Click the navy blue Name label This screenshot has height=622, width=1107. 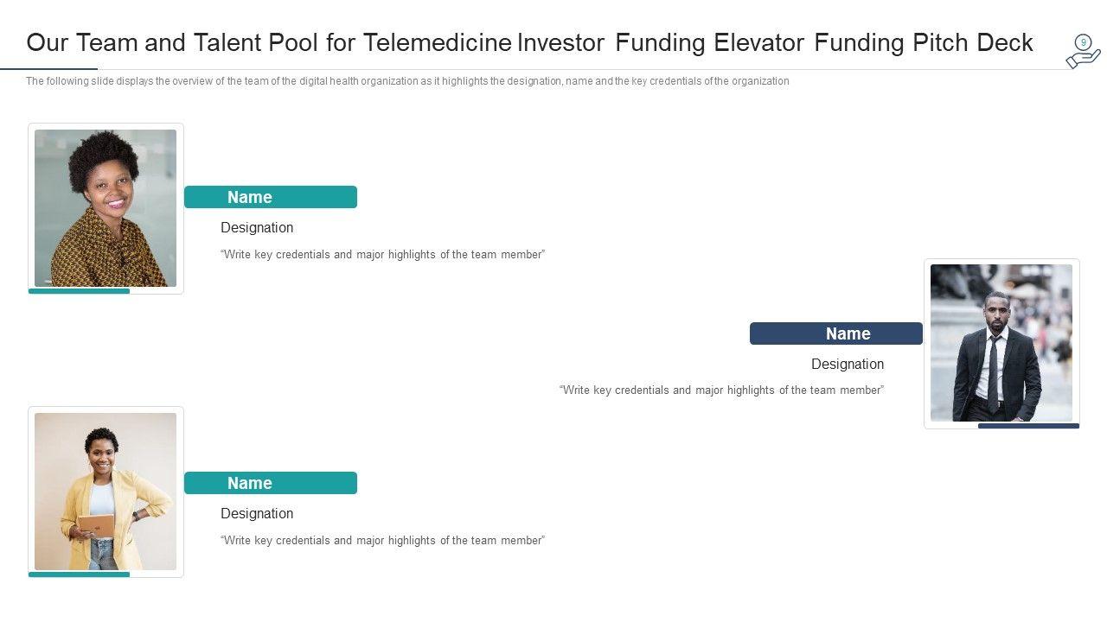[836, 333]
